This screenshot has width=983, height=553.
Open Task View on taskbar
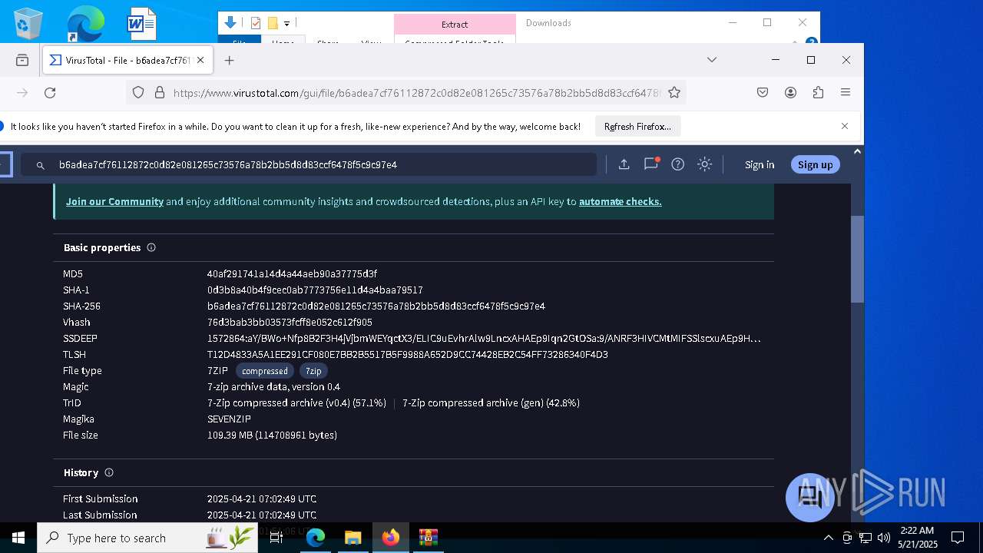coord(276,538)
